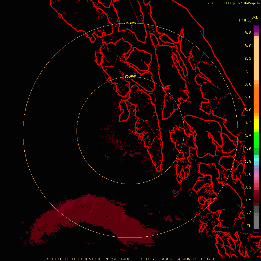This screenshot has height=261, width=261.
Task: Click the bright green color bar segment
Action: 256,140
